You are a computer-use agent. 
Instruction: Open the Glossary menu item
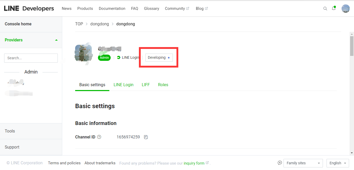(x=152, y=9)
